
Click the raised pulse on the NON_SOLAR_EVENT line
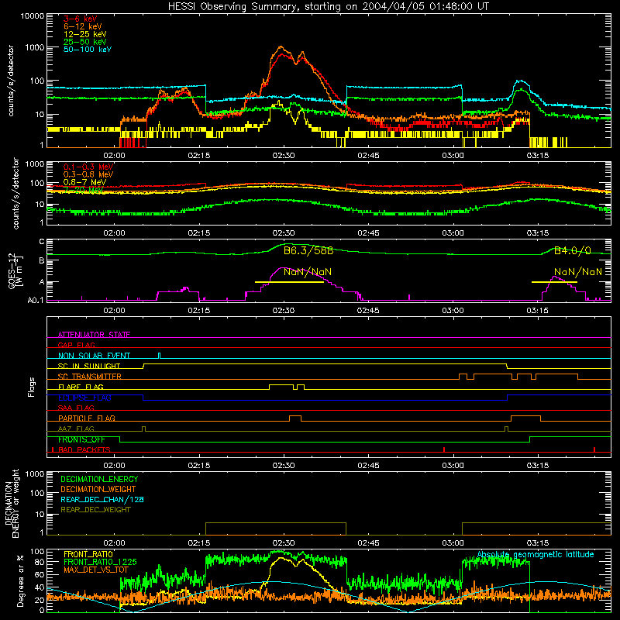tap(160, 356)
